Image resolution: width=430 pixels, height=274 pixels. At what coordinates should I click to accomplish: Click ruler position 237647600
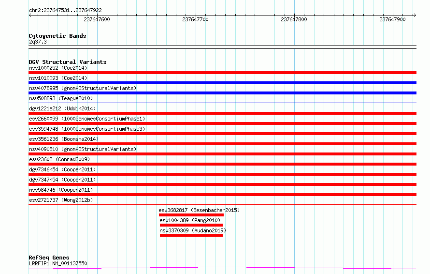pos(97,19)
